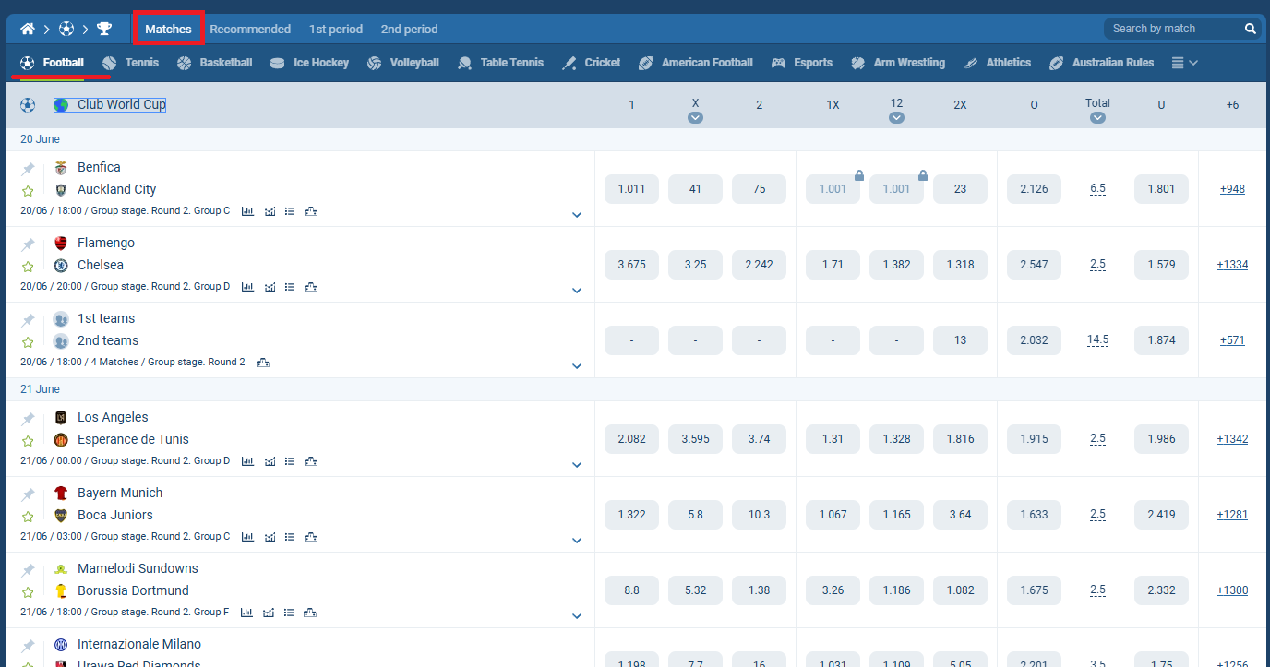This screenshot has width=1270, height=667.
Task: Switch to the Recommended tab
Action: pos(250,29)
